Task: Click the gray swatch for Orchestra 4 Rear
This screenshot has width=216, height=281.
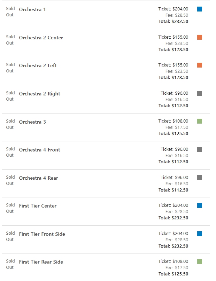Action: click(200, 178)
